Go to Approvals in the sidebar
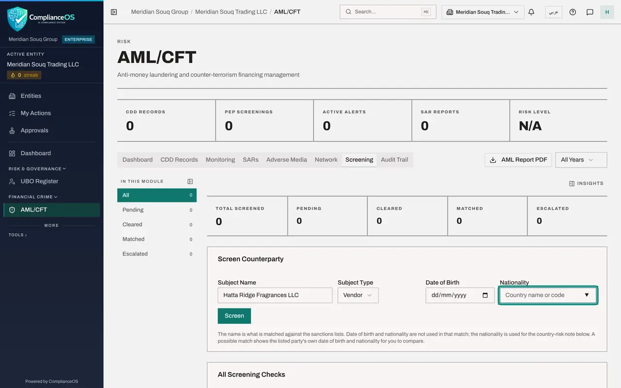Viewport: 621px width, 388px height. (52, 130)
